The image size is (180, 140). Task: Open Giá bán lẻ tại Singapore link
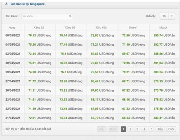pyautogui.click(x=28, y=4)
